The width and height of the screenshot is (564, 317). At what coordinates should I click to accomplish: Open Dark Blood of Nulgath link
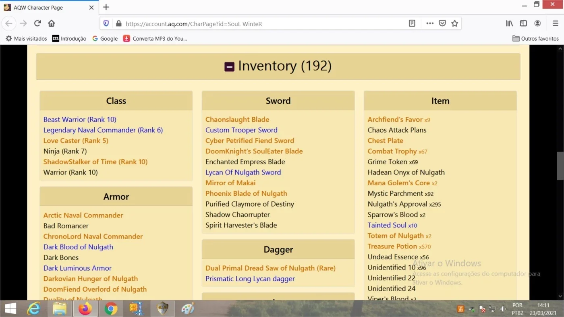click(x=78, y=247)
